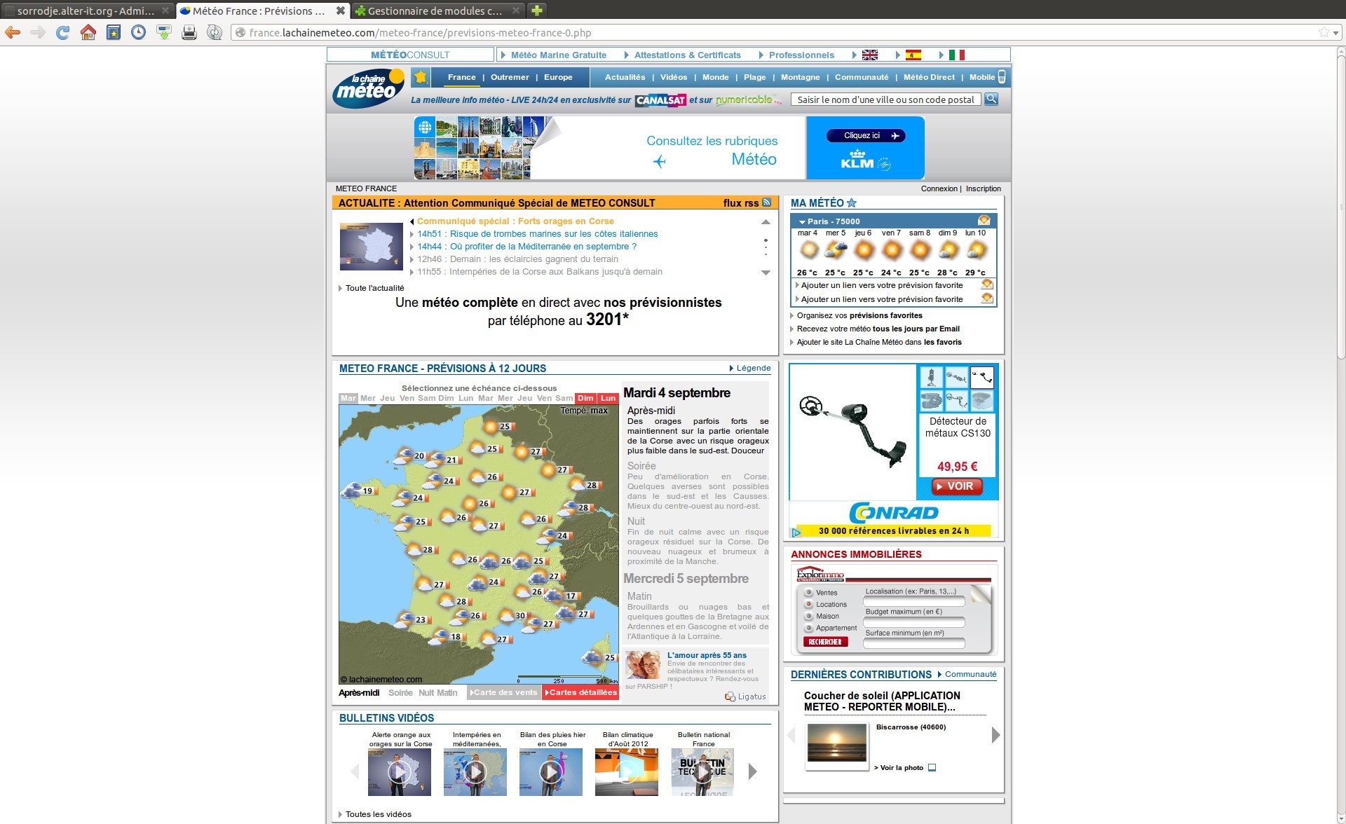Reload the page with the refresh icon
Image resolution: width=1346 pixels, height=824 pixels.
63,32
